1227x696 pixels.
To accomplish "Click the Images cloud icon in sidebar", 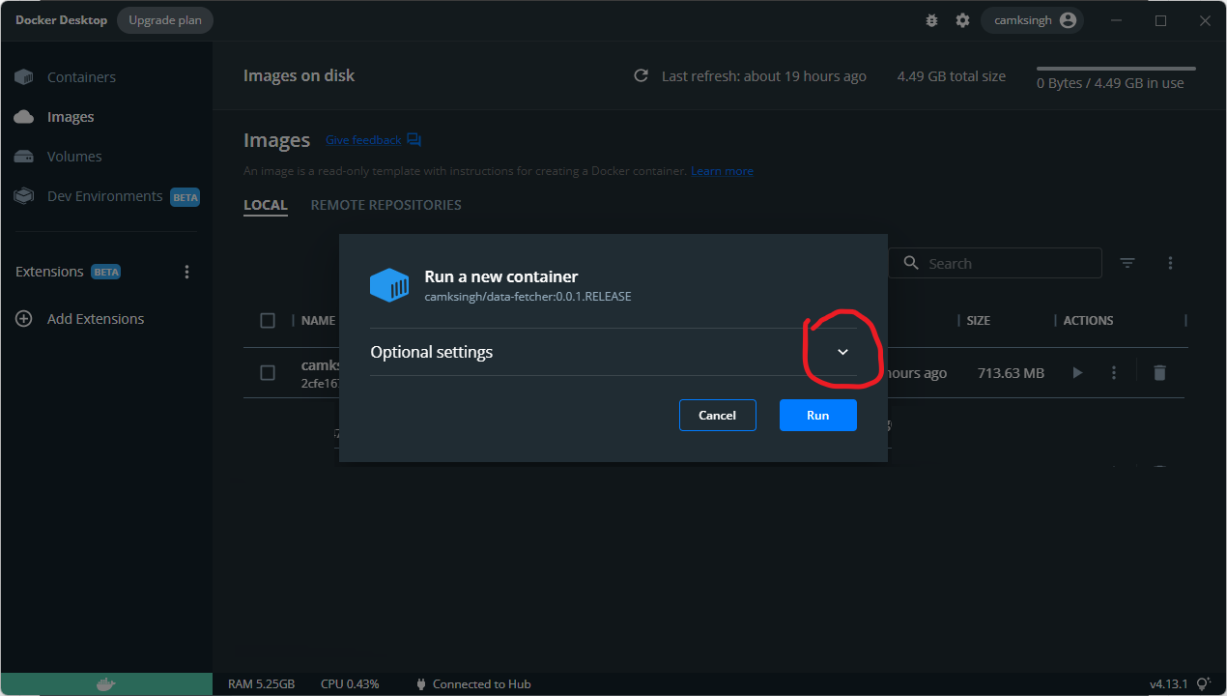I will click(x=23, y=117).
